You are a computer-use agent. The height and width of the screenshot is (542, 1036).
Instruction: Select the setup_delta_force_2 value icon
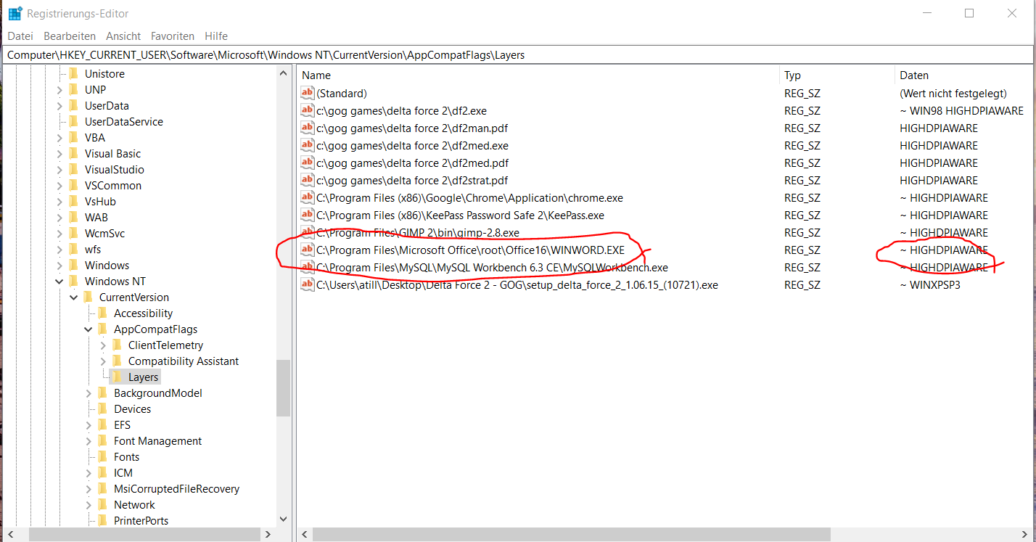308,285
